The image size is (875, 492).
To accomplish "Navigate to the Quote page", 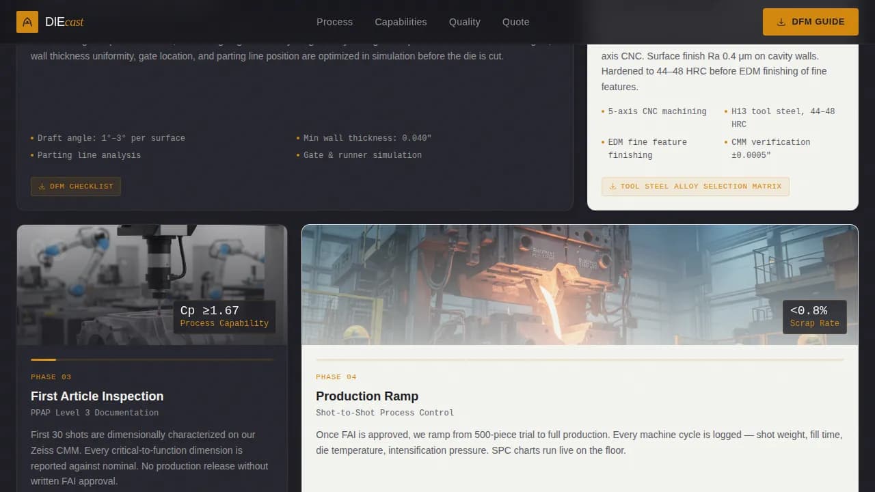I will [515, 22].
